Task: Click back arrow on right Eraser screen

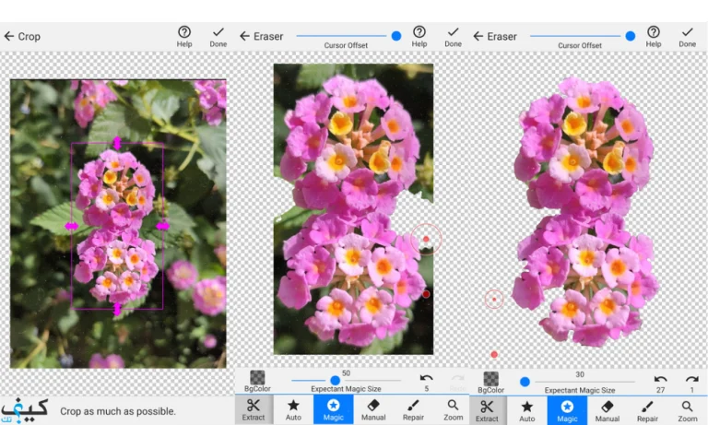Action: click(x=478, y=36)
